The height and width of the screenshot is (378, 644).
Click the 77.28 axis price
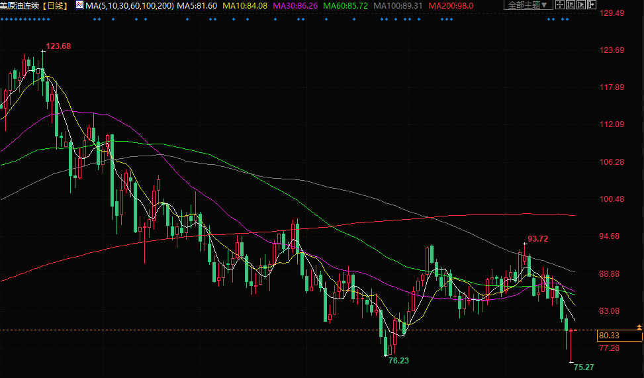tap(609, 348)
